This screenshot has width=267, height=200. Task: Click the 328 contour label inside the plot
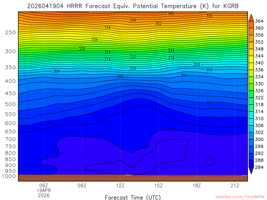pos(82,49)
